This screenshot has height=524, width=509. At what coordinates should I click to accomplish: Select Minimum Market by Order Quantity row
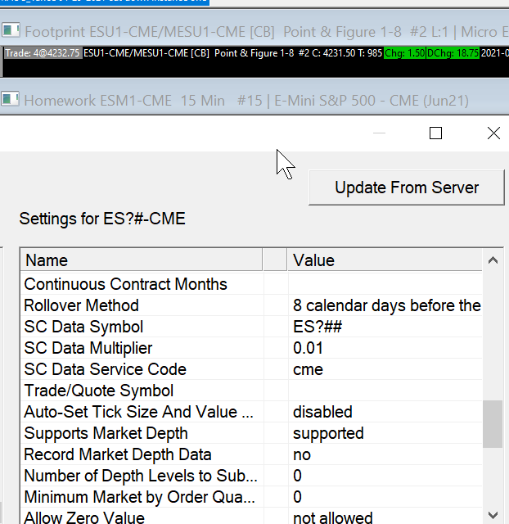click(251, 497)
